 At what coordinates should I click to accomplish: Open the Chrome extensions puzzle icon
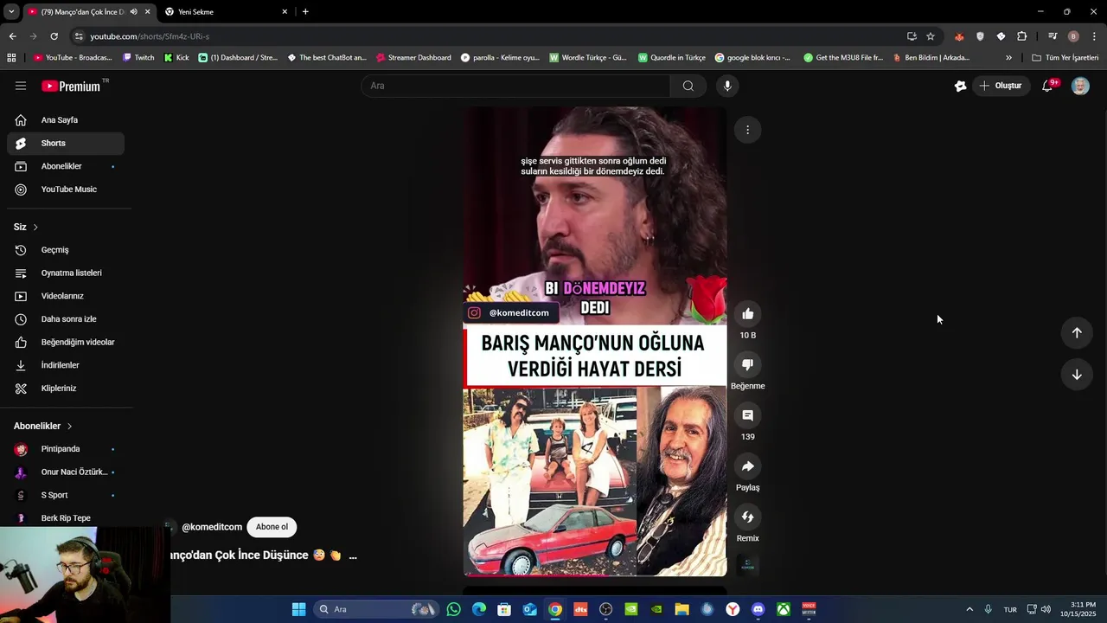(x=1022, y=36)
